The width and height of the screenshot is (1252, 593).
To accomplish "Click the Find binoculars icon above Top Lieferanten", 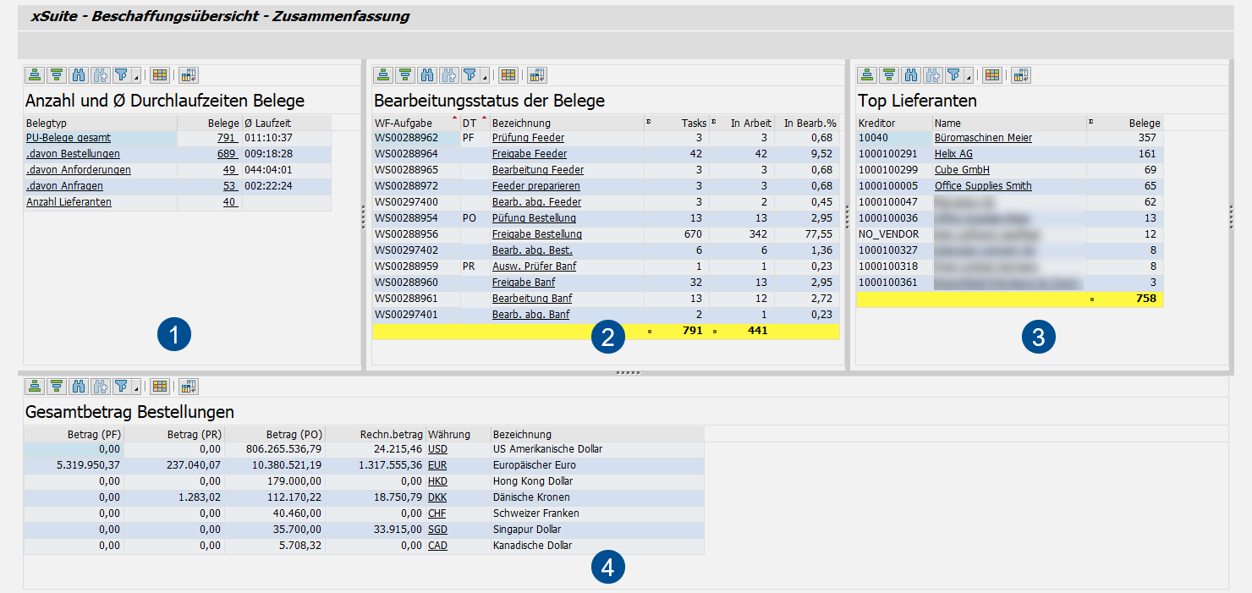I will (x=910, y=74).
